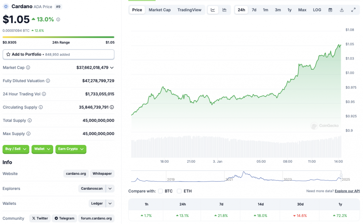Click the chart navigator range handle near 2025

click(x=341, y=176)
